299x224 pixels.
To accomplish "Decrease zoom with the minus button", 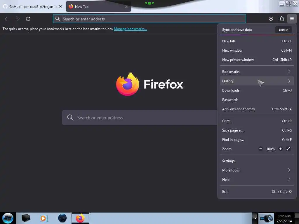I will tap(260, 149).
